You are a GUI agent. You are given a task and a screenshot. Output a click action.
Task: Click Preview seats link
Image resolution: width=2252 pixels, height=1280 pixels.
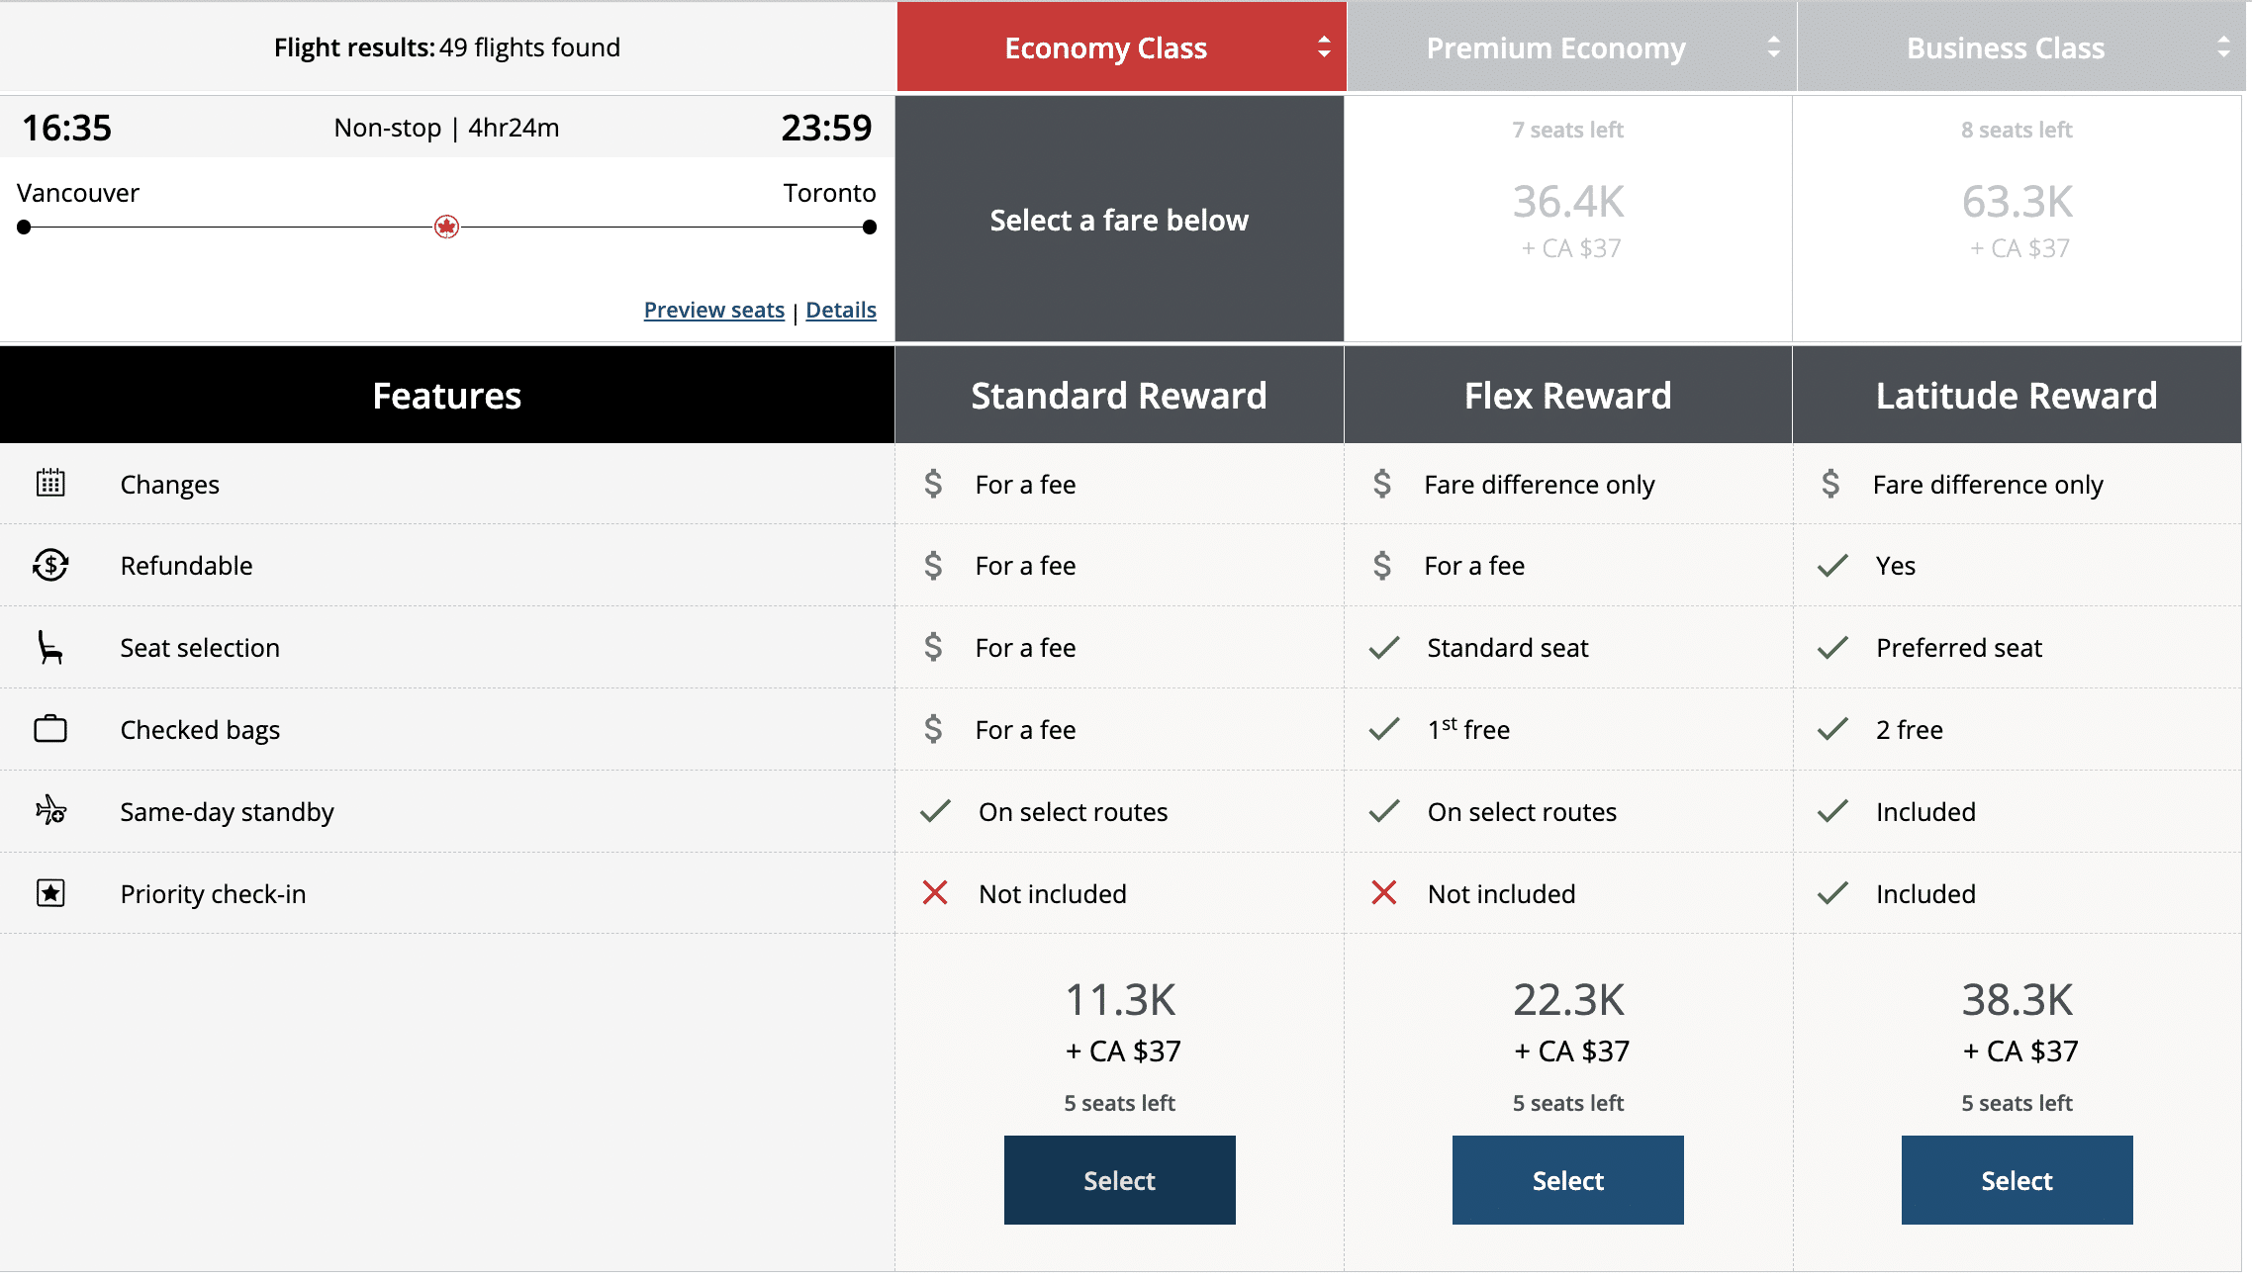[713, 310]
